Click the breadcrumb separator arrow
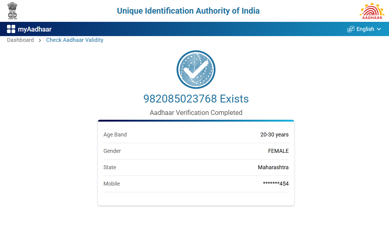Image resolution: width=389 pixels, height=225 pixels. [40, 40]
